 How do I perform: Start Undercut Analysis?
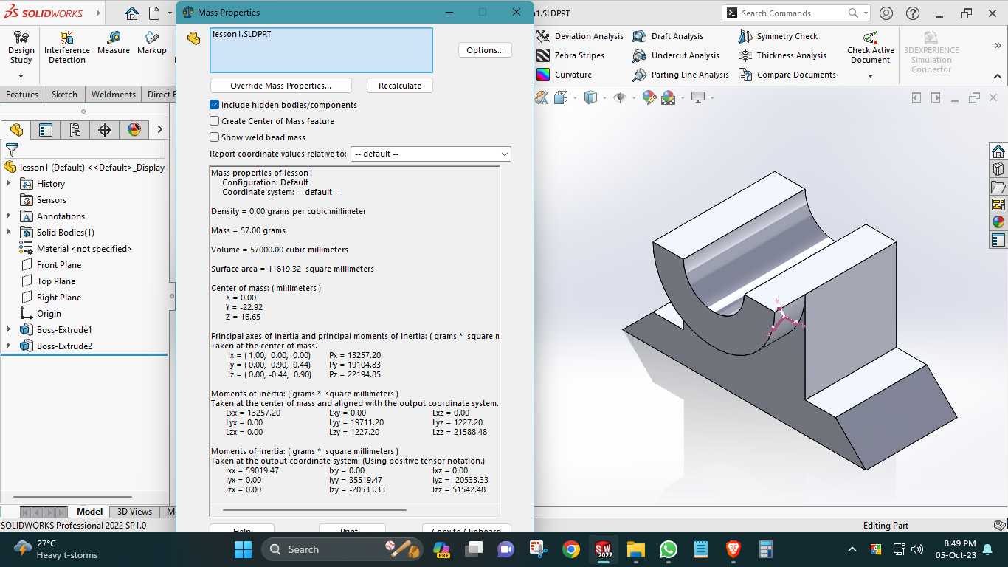(676, 55)
